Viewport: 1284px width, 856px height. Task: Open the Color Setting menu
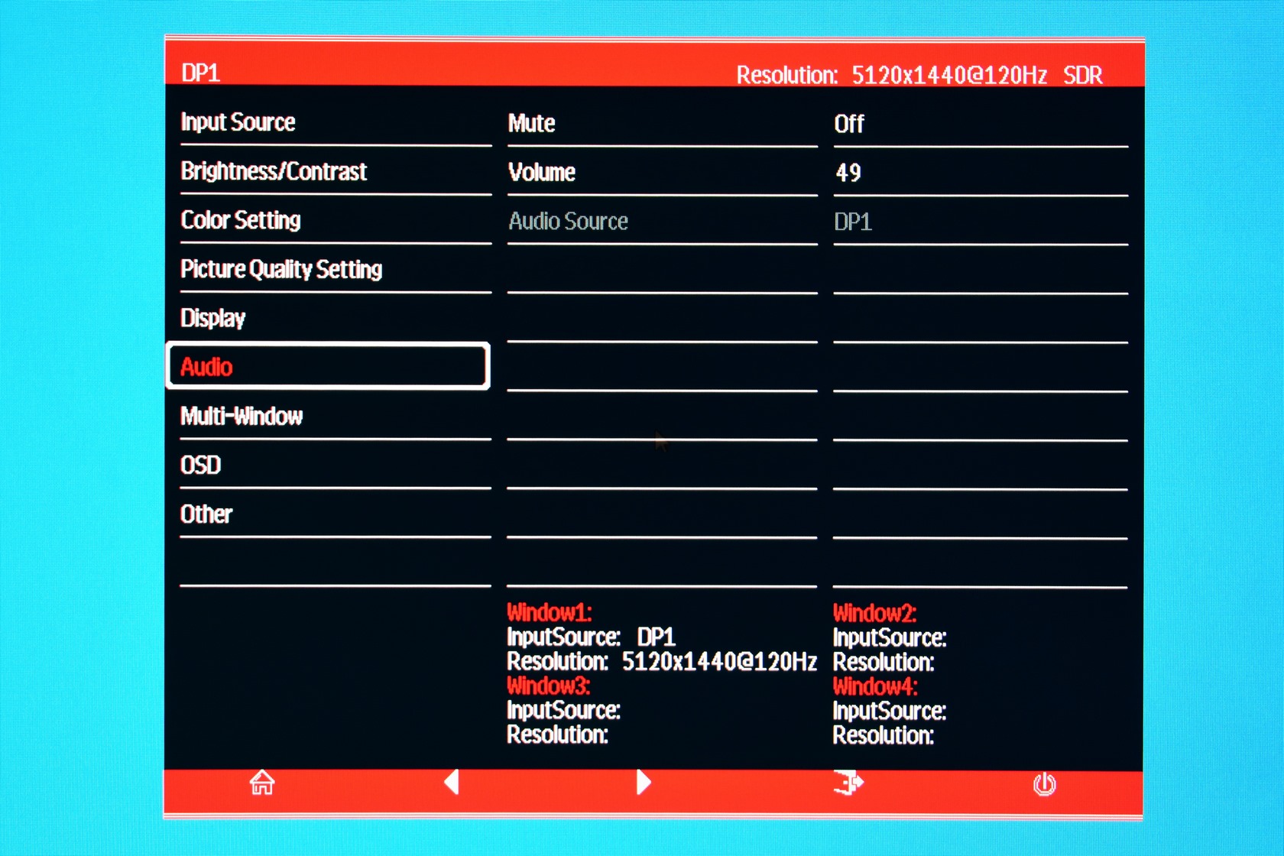click(241, 220)
